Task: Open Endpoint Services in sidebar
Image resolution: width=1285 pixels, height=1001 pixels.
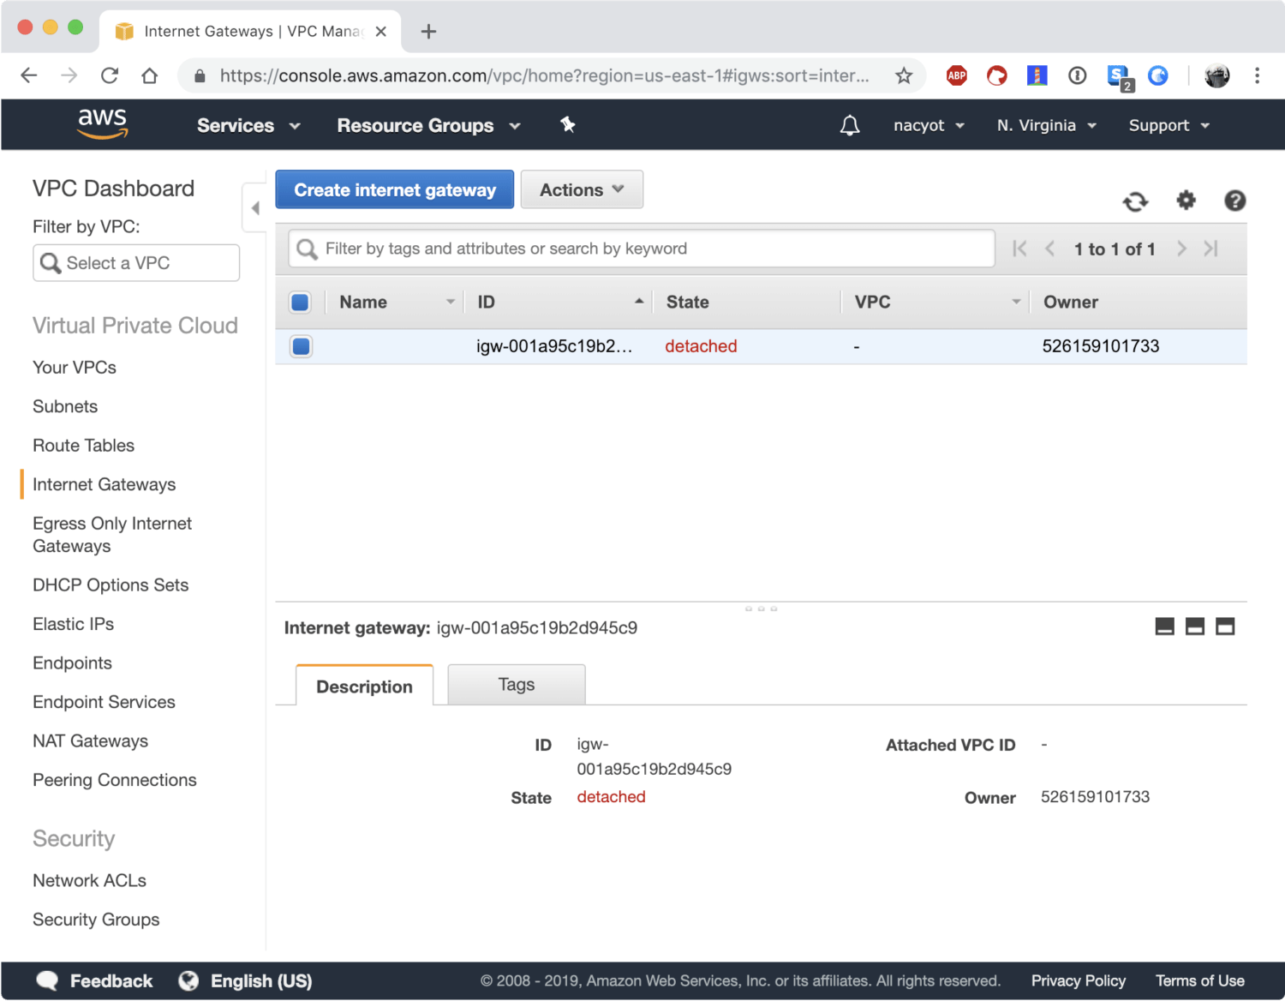Action: 104,702
